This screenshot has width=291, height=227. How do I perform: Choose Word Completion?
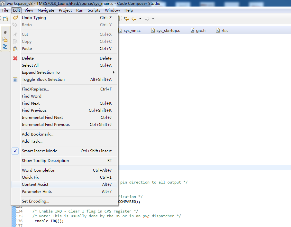click(x=64, y=170)
